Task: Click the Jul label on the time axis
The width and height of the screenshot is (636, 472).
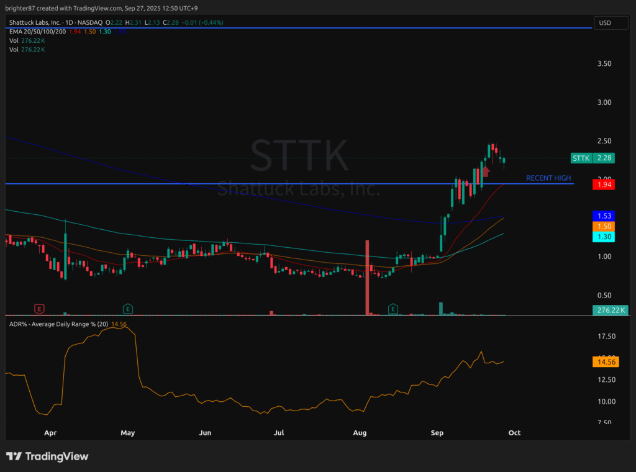Action: click(x=279, y=433)
